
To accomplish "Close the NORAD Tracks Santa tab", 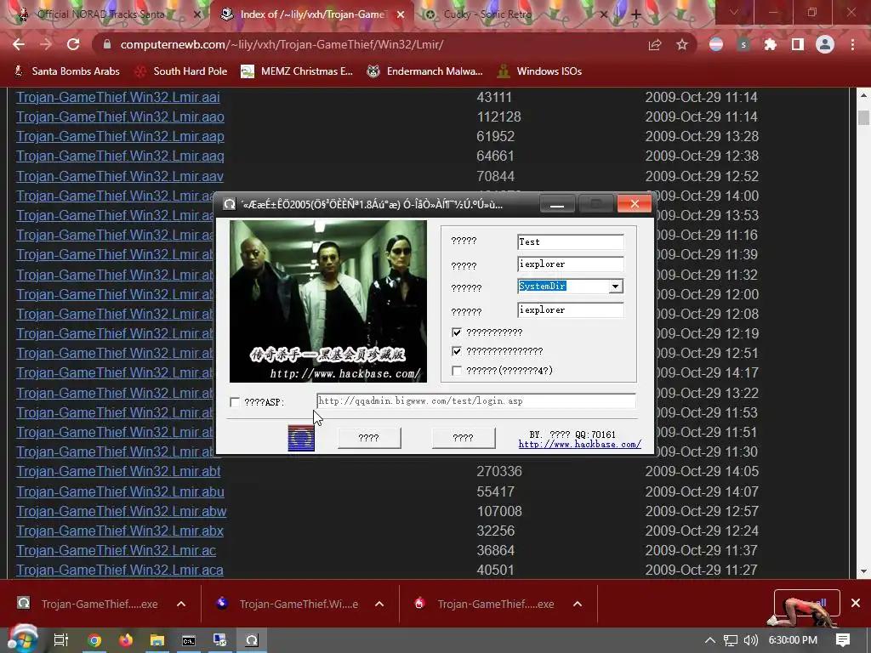I will pos(196,14).
